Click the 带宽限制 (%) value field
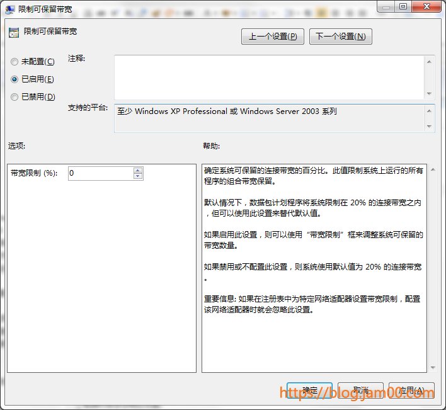 pos(101,173)
